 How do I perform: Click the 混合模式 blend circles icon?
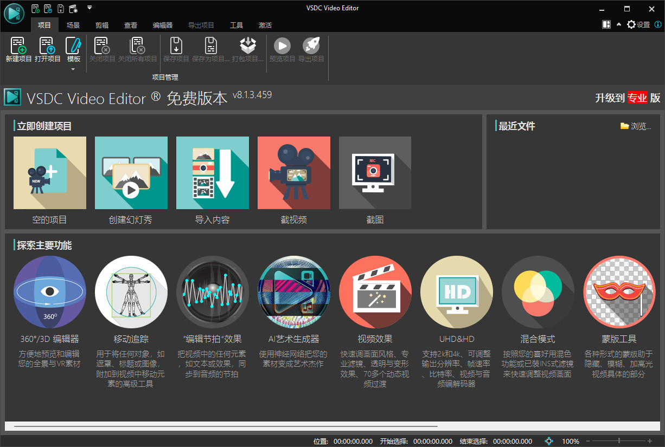pyautogui.click(x=538, y=292)
